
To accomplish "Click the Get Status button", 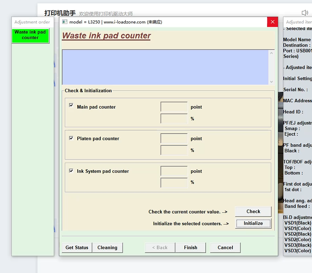I will click(77, 248).
